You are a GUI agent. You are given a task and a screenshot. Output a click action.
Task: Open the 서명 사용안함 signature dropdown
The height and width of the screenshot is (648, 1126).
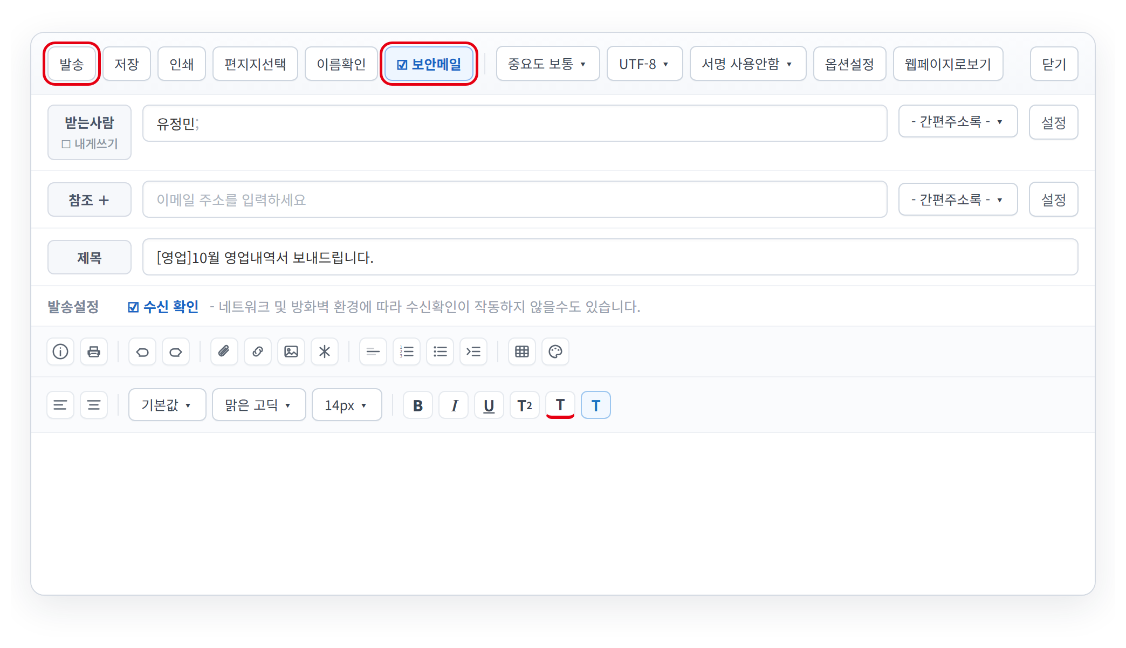tap(748, 64)
